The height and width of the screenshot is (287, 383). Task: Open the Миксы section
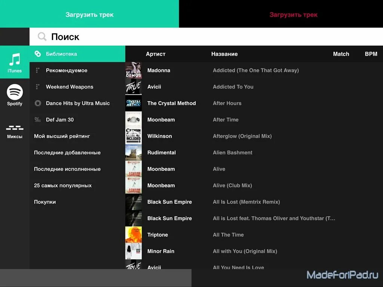click(15, 132)
